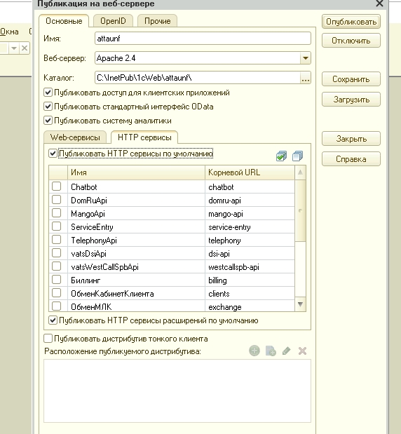Switch to the OpenID tab
401x434 pixels.
click(113, 21)
